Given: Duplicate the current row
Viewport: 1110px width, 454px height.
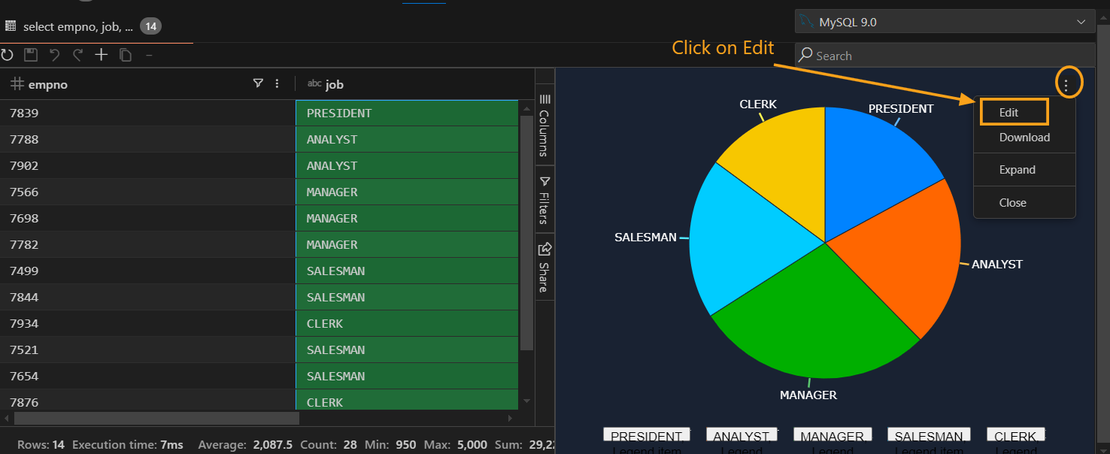Looking at the screenshot, I should coord(125,54).
